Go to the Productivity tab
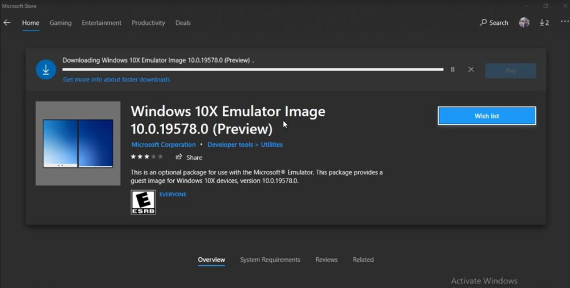 click(x=148, y=23)
